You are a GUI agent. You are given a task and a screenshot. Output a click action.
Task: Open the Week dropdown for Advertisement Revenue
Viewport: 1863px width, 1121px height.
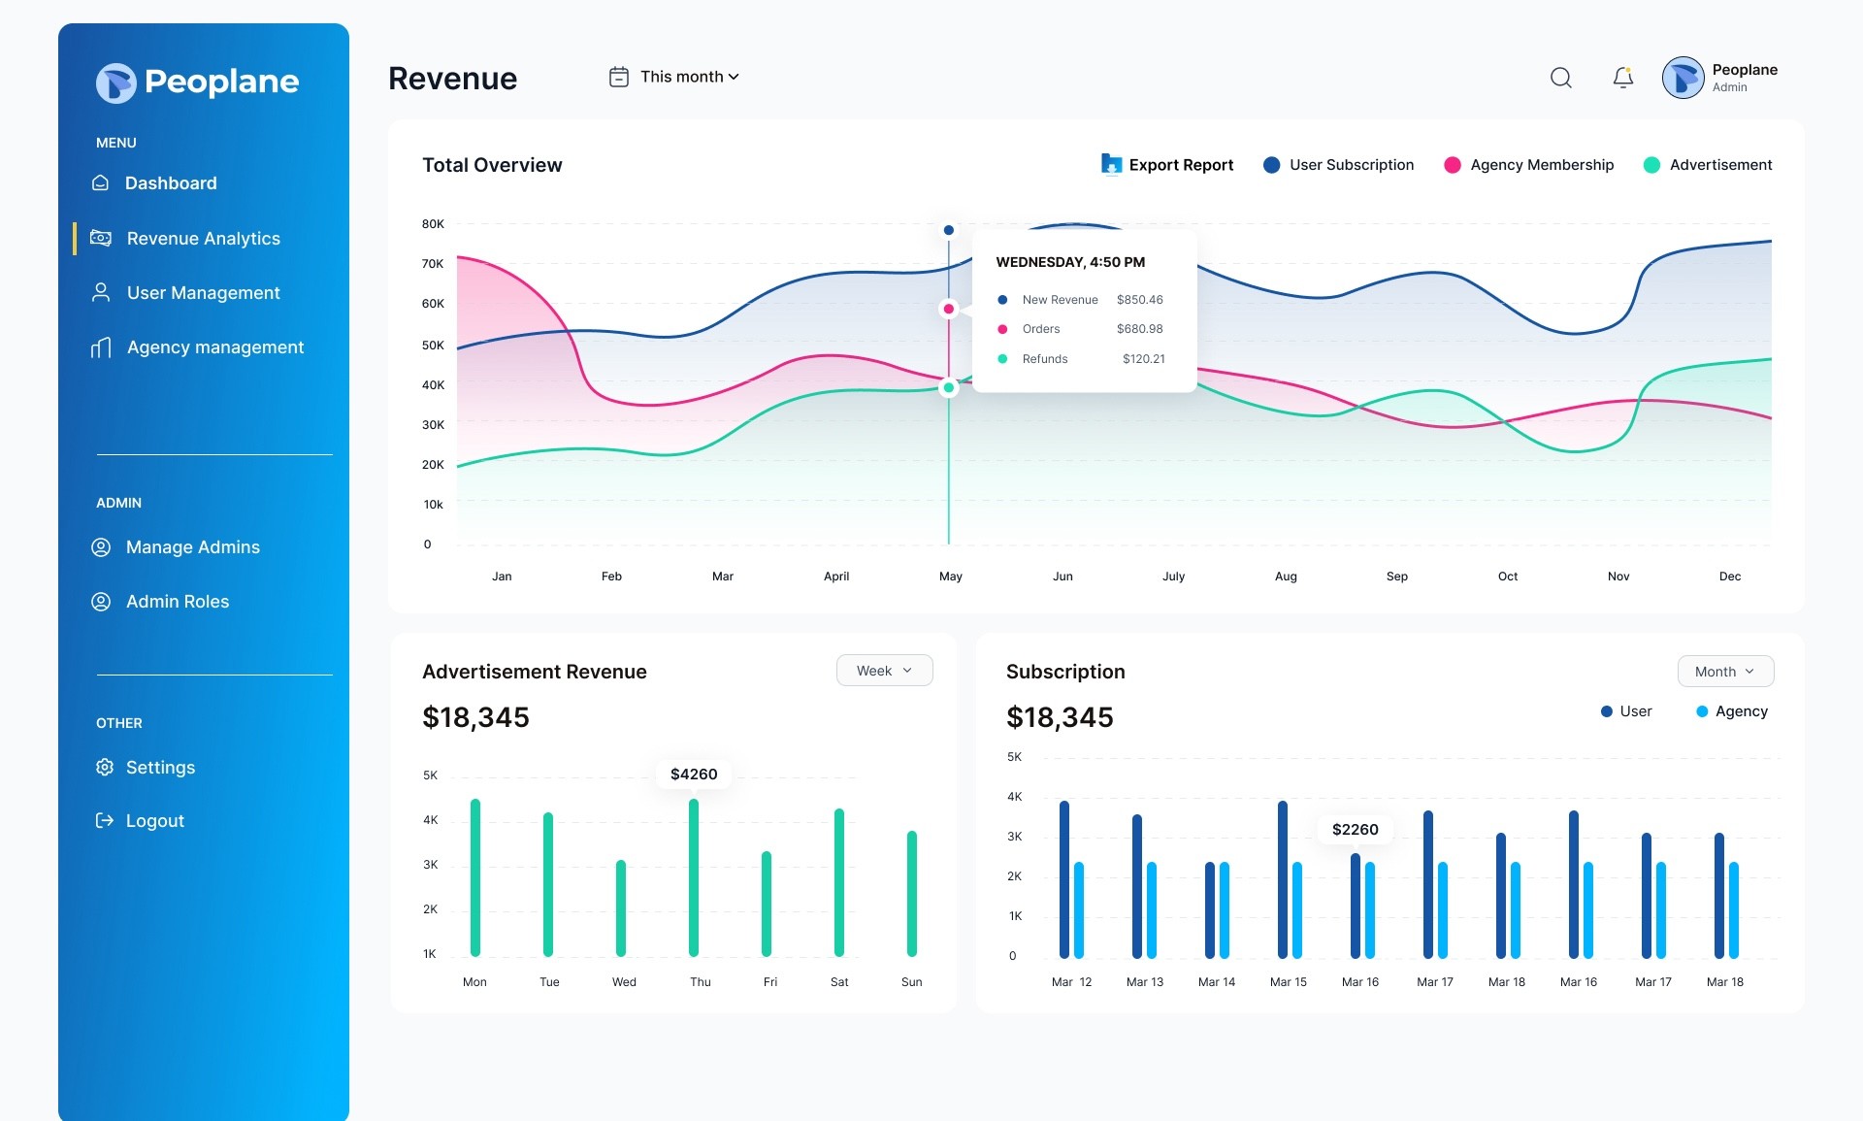(x=885, y=671)
